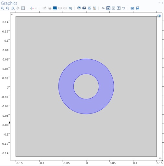164x166 pixels.
Task: Click Zoom to Selection icon
Action: click(x=18, y=8)
